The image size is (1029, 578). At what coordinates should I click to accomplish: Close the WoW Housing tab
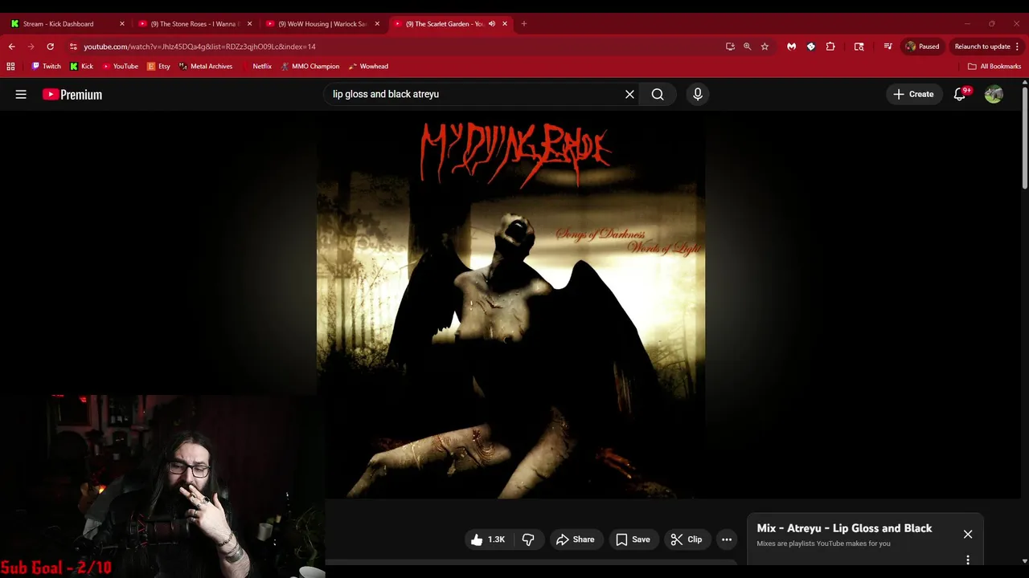(377, 24)
